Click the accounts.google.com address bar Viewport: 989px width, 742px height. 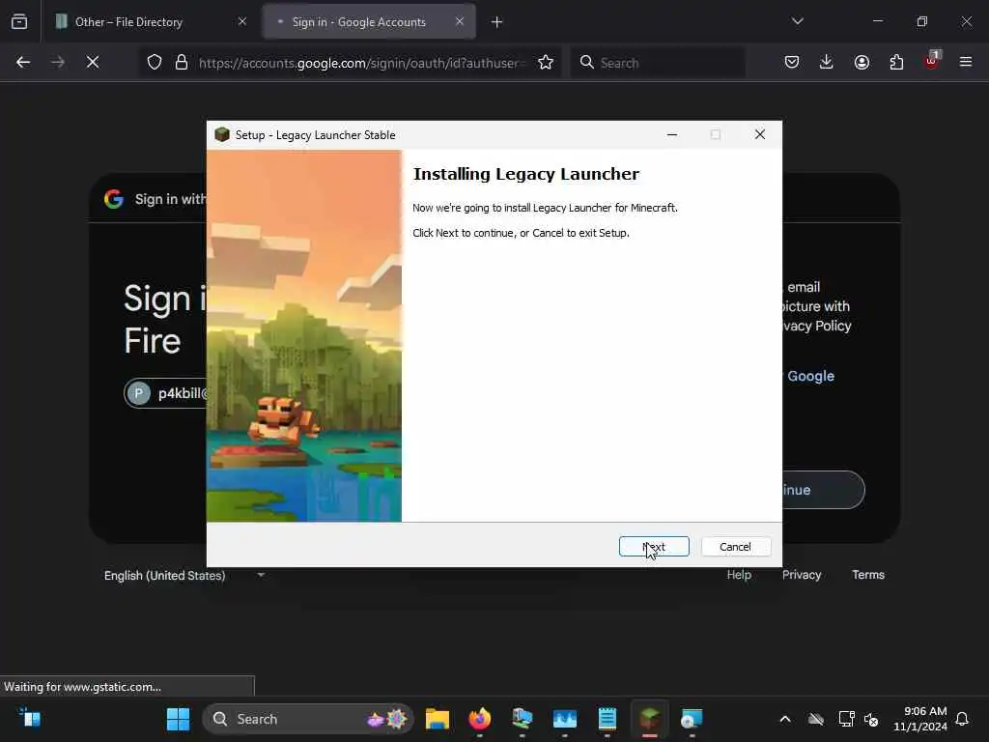pyautogui.click(x=361, y=63)
